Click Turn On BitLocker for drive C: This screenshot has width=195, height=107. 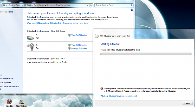tap(79, 35)
